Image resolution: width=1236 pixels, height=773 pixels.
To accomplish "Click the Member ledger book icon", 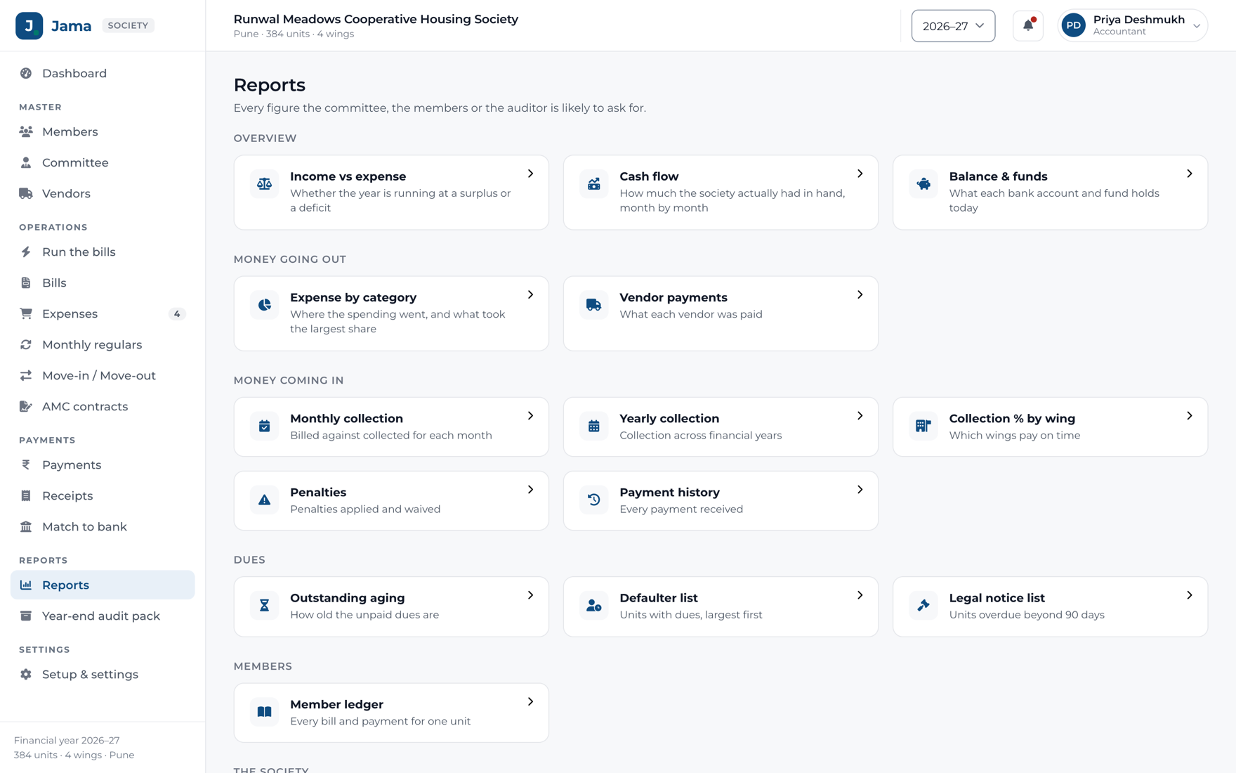I will 265,712.
